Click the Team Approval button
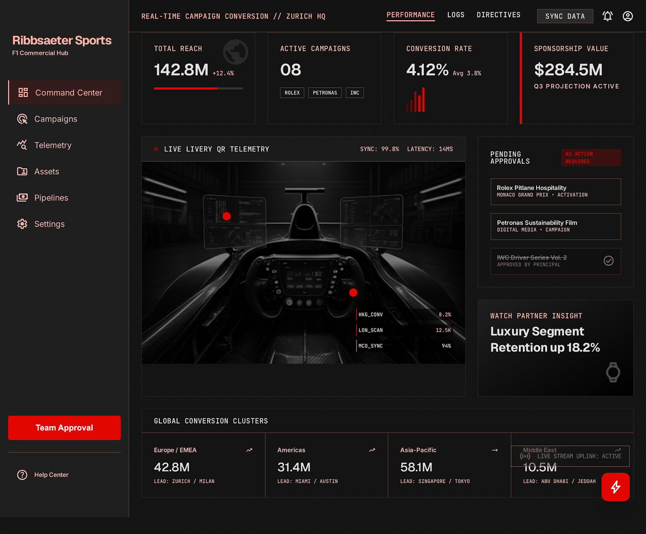Viewport: 646px width, 534px height. click(64, 428)
